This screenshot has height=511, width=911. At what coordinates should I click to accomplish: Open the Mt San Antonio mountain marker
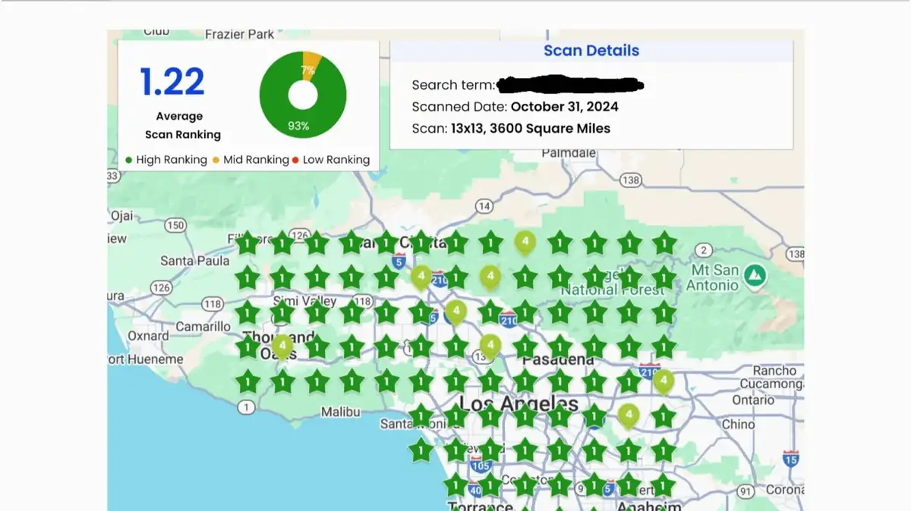(x=755, y=274)
